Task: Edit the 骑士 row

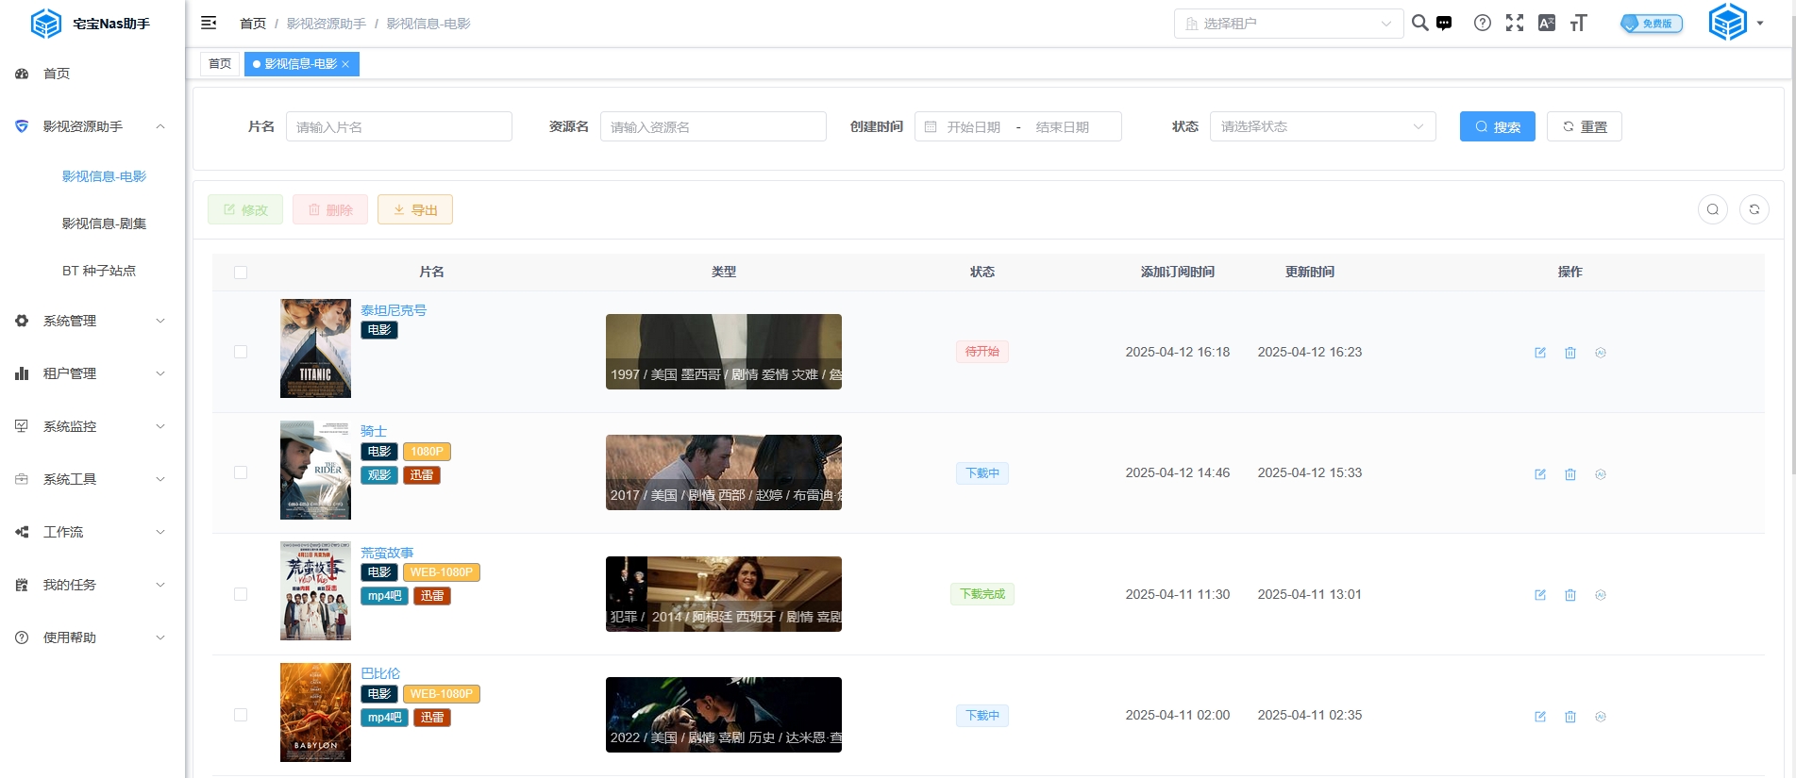Action: (1540, 474)
